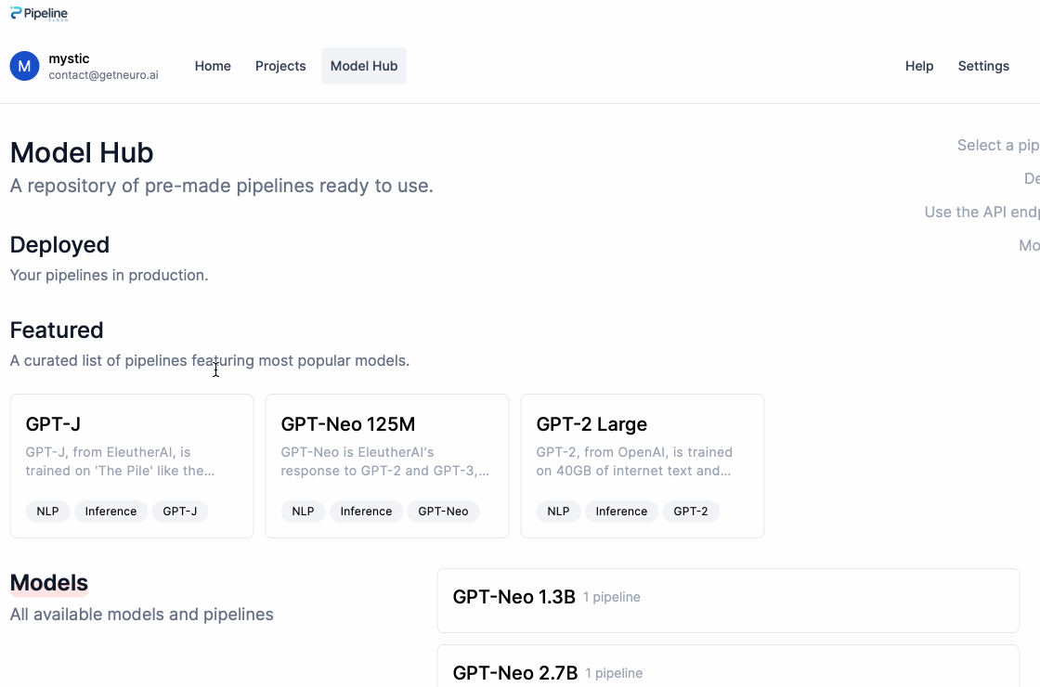Click the Inference tag on GPT-J card
The image size is (1040, 687).
click(110, 512)
